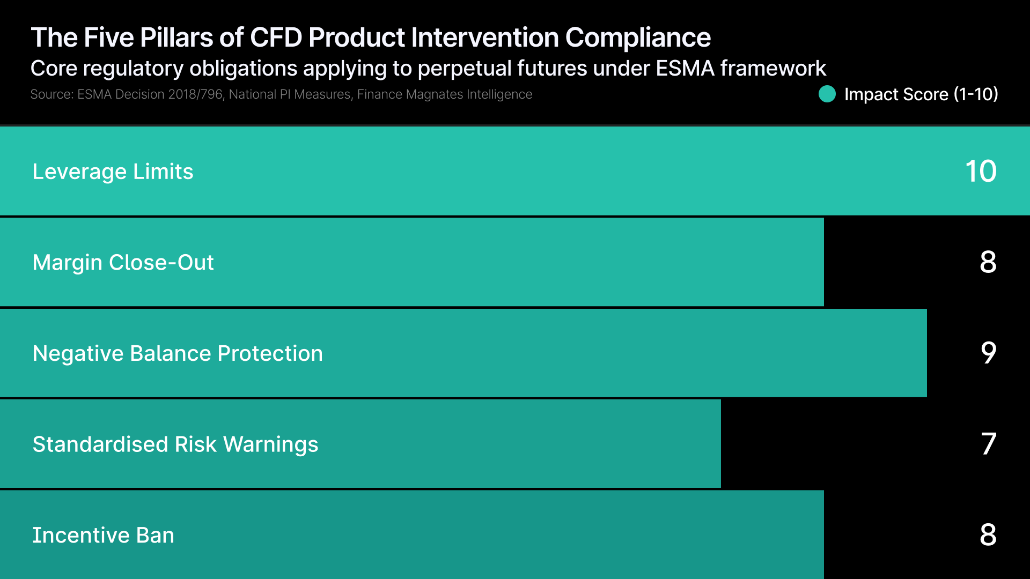Viewport: 1030px width, 579px height.
Task: Click the Margin Close-Out label
Action: (x=123, y=263)
